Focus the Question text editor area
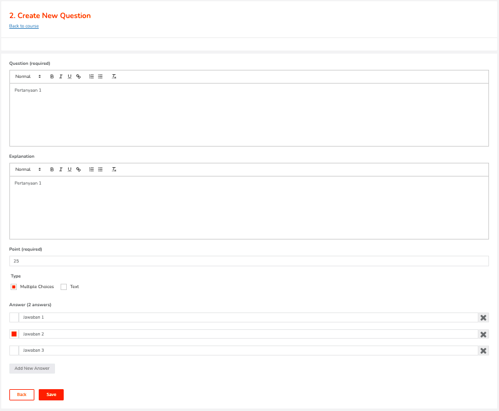Image resolution: width=499 pixels, height=411 pixels. click(x=249, y=115)
